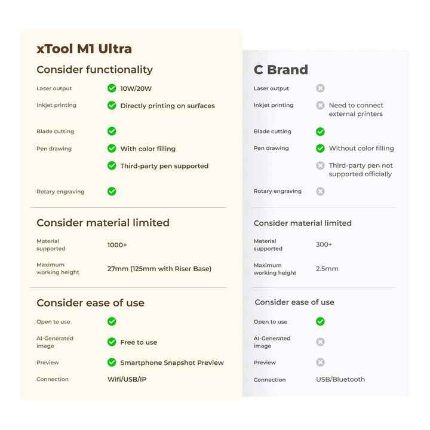Click the xTool M1 Ultra heading
Image resolution: width=430 pixels, height=430 pixels.
[x=84, y=49]
